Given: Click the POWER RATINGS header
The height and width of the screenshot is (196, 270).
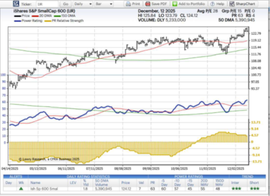Looking at the screenshot, I should (x=188, y=177).
